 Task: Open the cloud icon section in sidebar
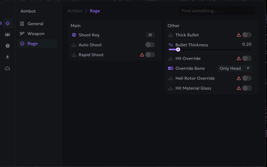tap(7, 68)
